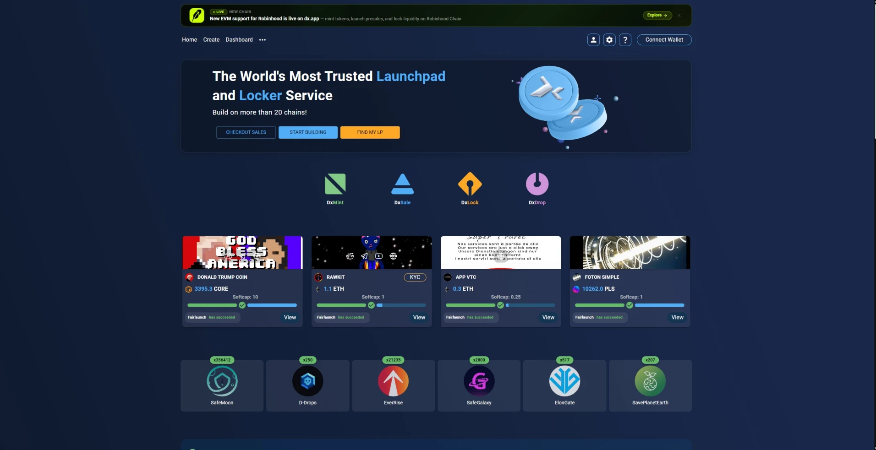Click the user profile icon
This screenshot has height=450, width=876.
click(x=593, y=40)
